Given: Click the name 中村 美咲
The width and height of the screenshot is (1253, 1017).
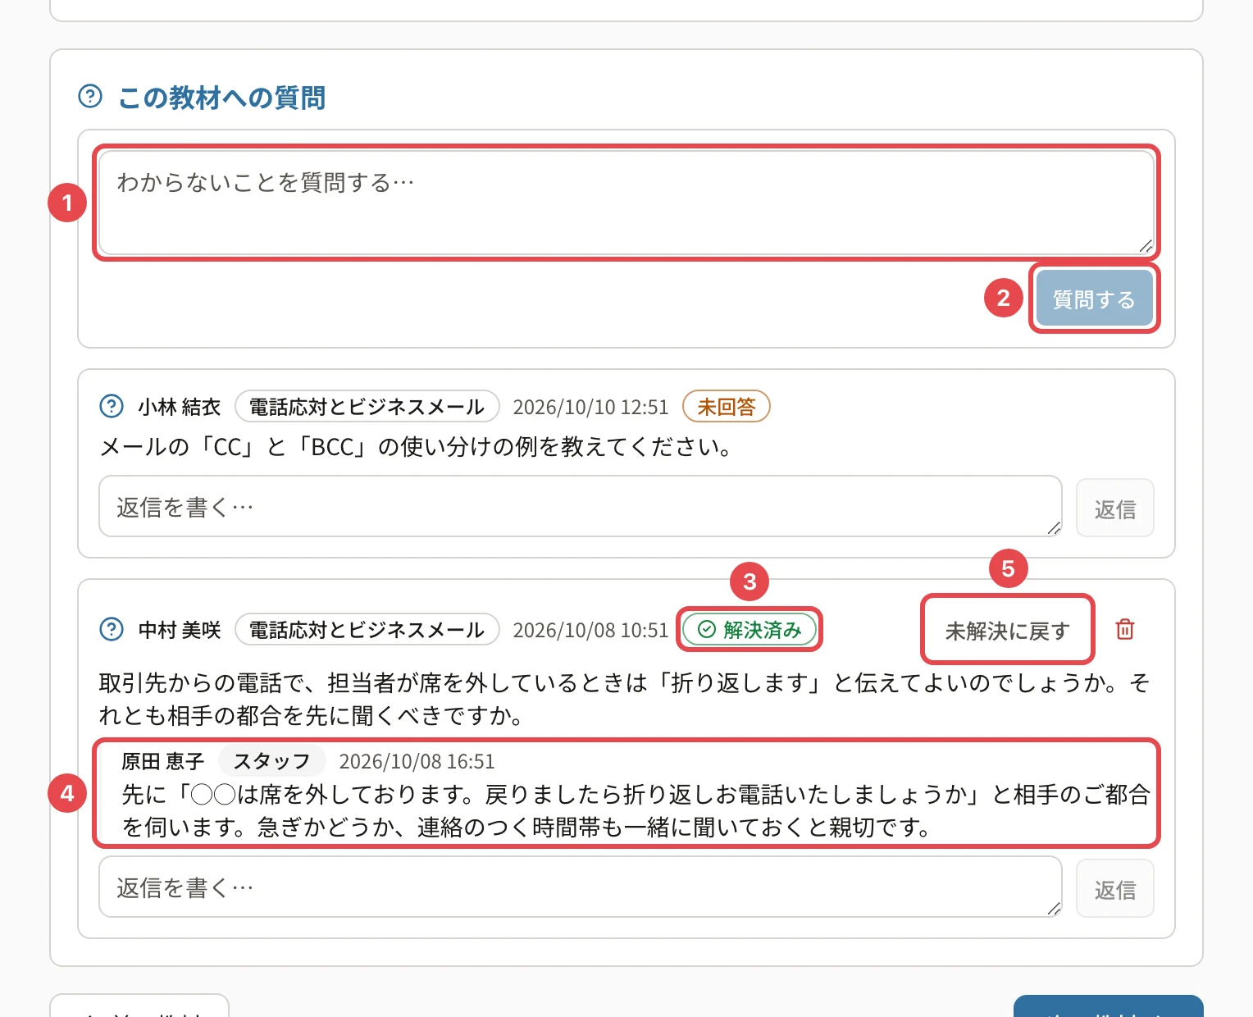Looking at the screenshot, I should pyautogui.click(x=180, y=630).
